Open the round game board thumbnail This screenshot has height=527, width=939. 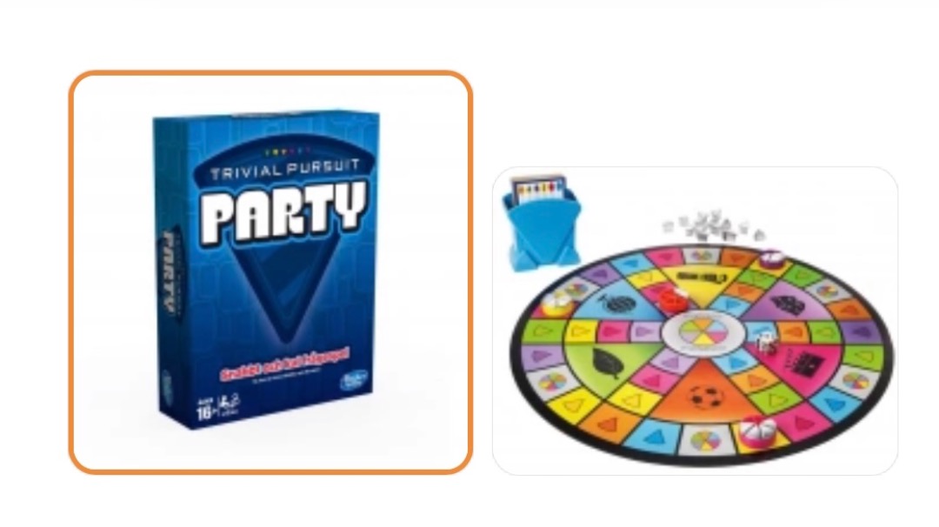(x=695, y=321)
